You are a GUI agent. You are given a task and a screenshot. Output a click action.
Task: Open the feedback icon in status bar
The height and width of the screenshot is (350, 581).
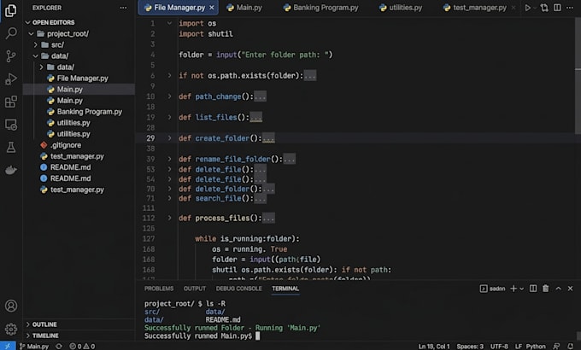click(556, 347)
